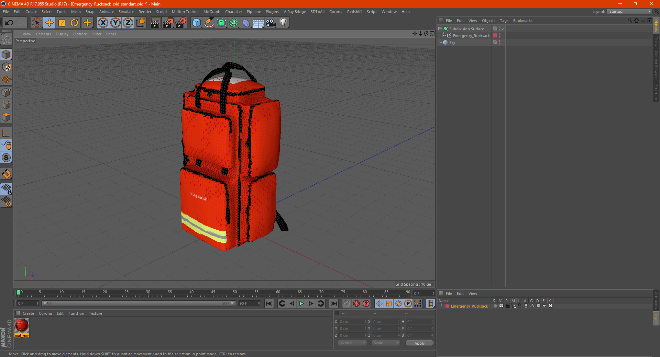Open the MoGraph menu

coord(212,12)
